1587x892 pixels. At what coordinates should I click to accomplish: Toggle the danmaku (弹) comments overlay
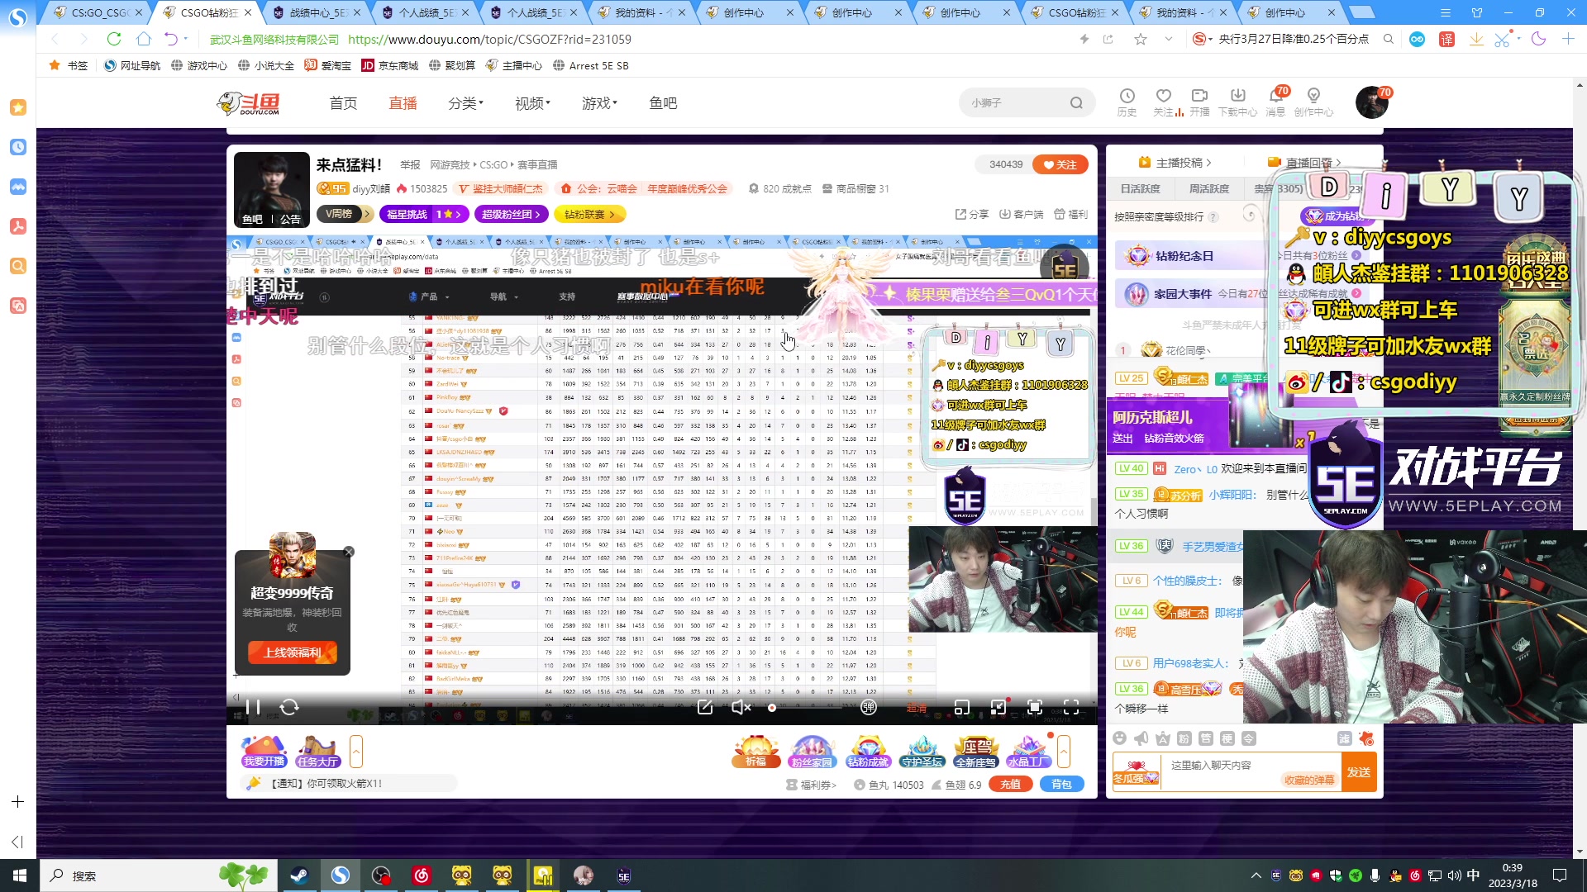(869, 708)
